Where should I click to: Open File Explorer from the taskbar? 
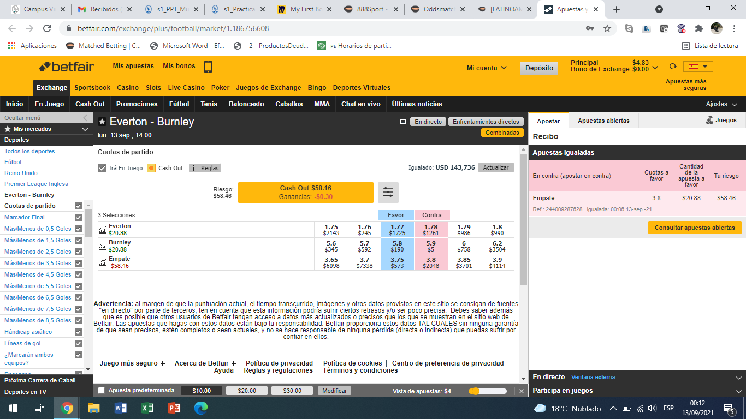[x=94, y=408]
